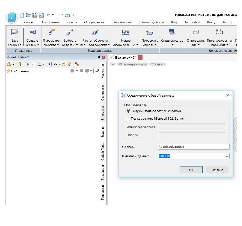Pin the Model Studio CS panel
The width and height of the screenshot is (242, 226).
[x=99, y=57]
